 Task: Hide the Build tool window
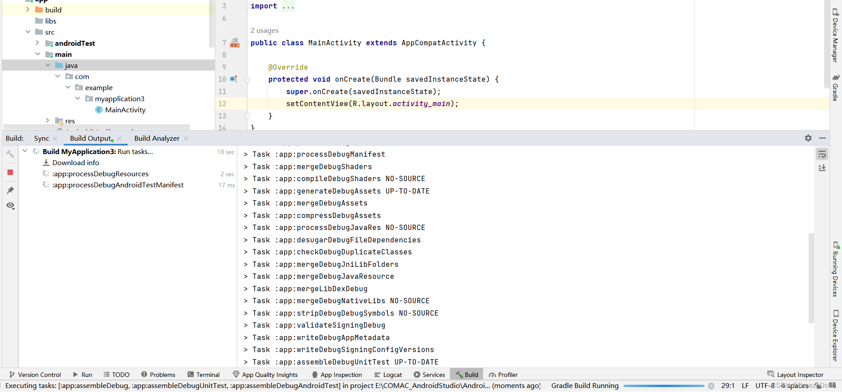[822, 138]
